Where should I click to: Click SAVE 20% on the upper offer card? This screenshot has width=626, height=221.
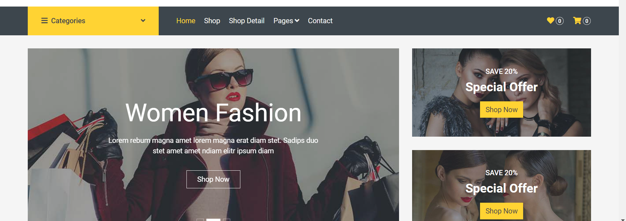click(x=501, y=71)
